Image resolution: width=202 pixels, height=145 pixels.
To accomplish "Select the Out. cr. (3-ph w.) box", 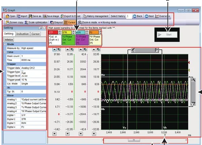I will (x=55, y=40).
